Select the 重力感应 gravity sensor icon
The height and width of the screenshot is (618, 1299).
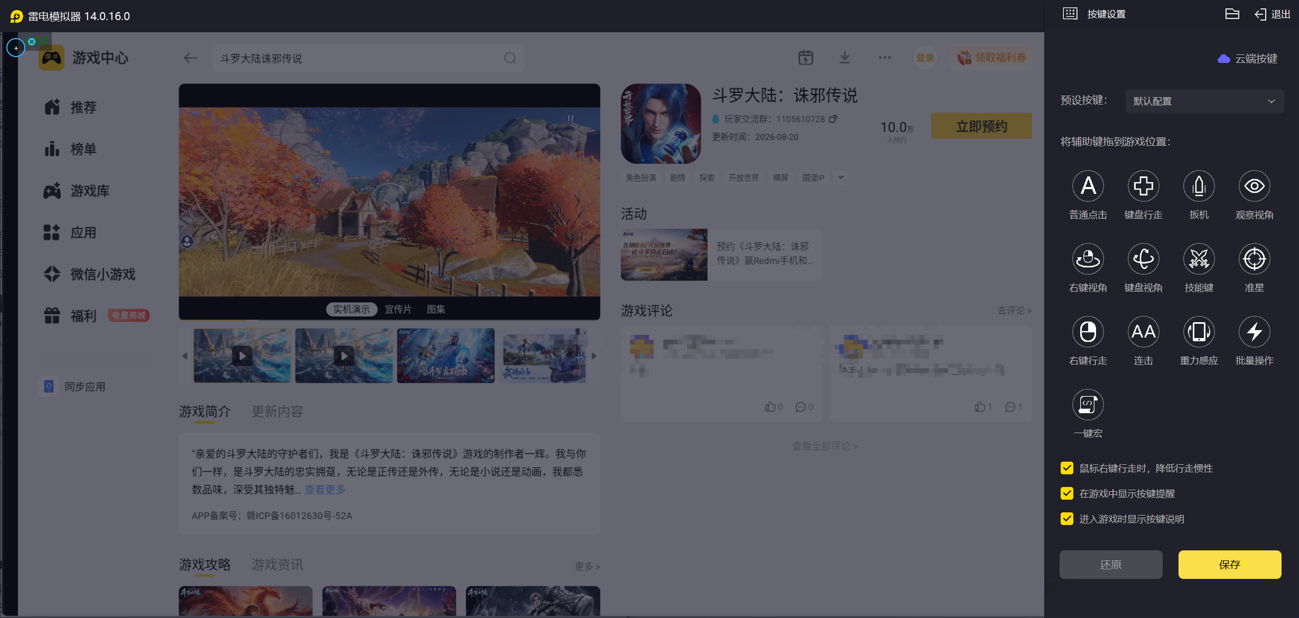coord(1199,332)
